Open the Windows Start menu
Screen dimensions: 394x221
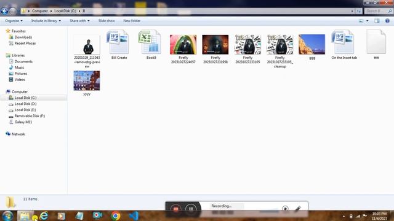[7, 215]
